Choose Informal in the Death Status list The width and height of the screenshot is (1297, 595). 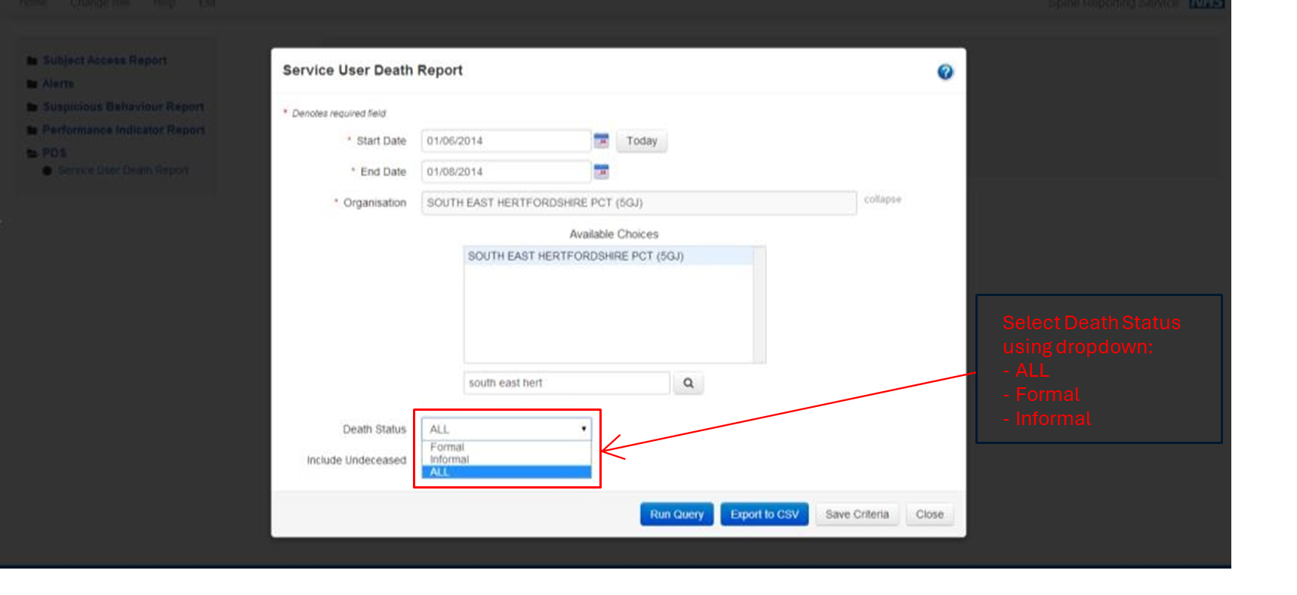507,459
